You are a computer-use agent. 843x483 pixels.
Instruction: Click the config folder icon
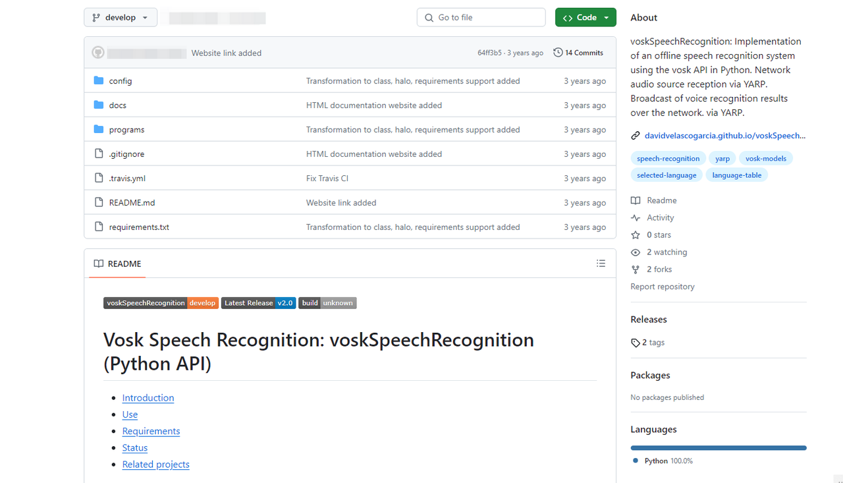(x=99, y=80)
